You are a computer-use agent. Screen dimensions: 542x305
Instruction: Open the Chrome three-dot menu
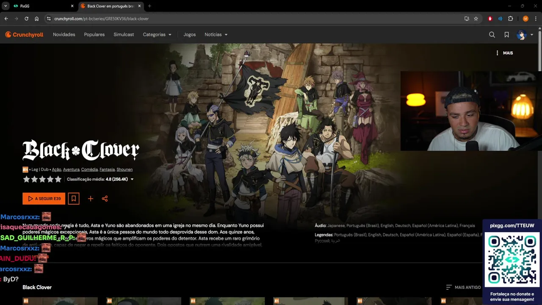[536, 19]
